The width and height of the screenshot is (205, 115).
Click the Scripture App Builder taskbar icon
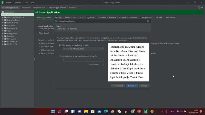pyautogui.click(x=145, y=111)
